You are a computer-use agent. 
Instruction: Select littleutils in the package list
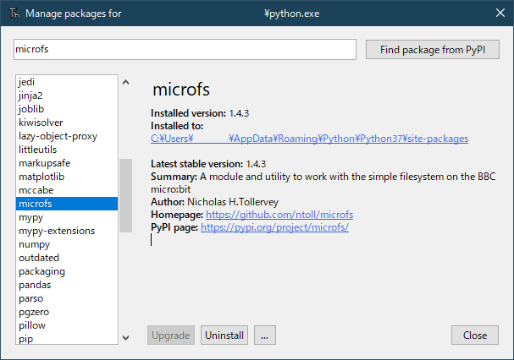67,150
